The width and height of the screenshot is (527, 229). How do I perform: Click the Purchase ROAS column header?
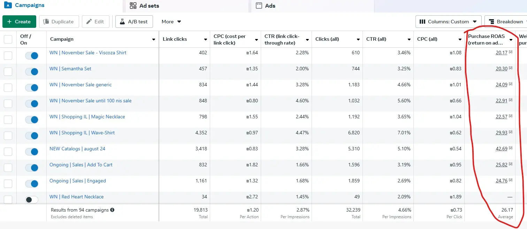[487, 39]
